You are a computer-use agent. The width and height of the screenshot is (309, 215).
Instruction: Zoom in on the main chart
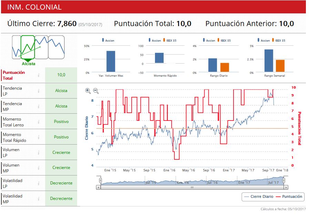point(88,91)
